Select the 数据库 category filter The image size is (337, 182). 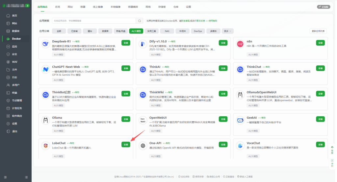[105, 31]
